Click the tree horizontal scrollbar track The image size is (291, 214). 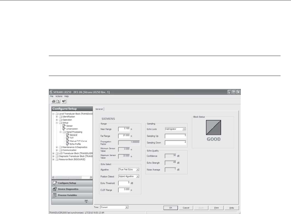(x=72, y=177)
